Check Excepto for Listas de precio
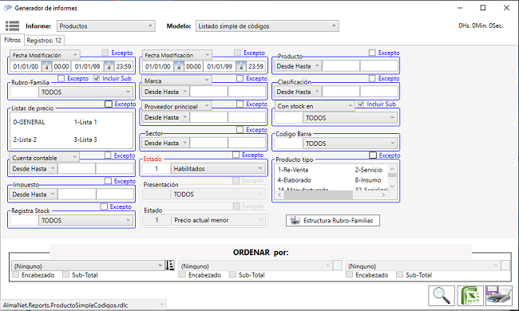519x311 pixels. pyautogui.click(x=109, y=104)
